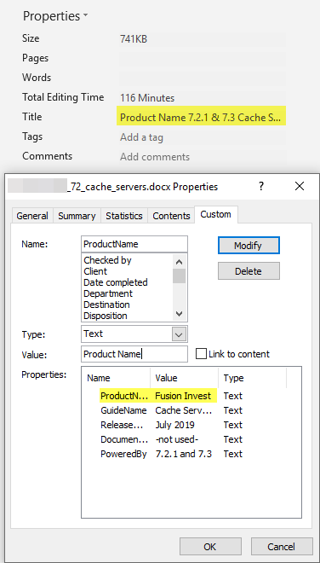
Task: Click the Delete button
Action: [249, 271]
